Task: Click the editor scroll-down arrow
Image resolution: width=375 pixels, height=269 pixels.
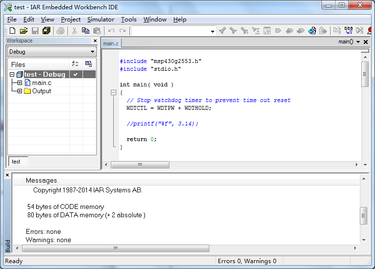Action: pyautogui.click(x=365, y=165)
